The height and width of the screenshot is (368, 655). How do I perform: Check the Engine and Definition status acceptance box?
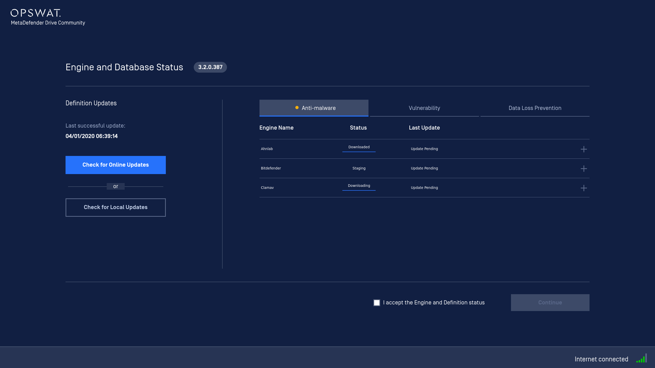376,303
